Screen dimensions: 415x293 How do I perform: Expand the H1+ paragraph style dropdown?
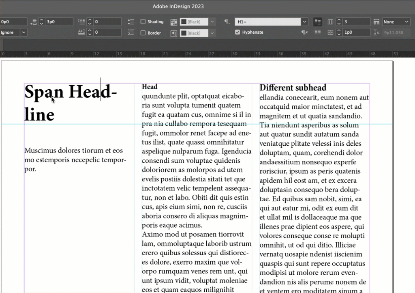(304, 22)
